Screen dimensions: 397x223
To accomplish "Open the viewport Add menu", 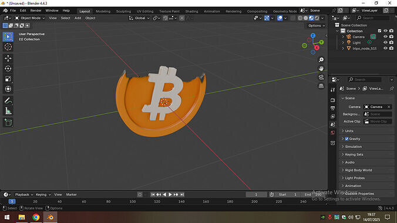I will 78,18.
